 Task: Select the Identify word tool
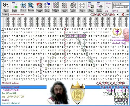click(64, 5)
